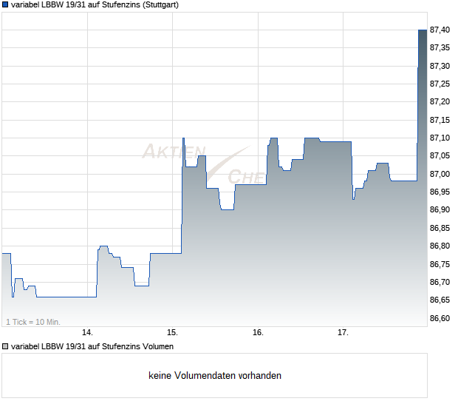This screenshot has width=458, height=404.
Task: Click chart title 'variabel LBBW 19/31 auf Stufenzins (Stuttgart)'
Action: point(95,5)
